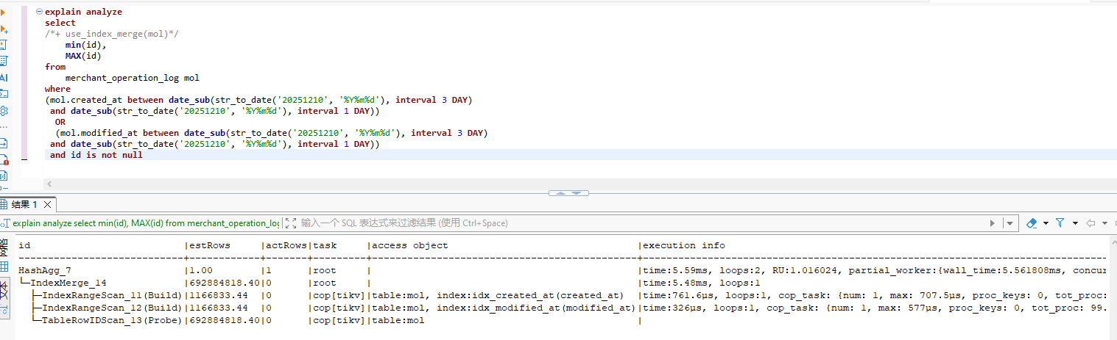The image size is (1117, 340).
Task: Click execution info time:326µs cell
Action: (874, 308)
